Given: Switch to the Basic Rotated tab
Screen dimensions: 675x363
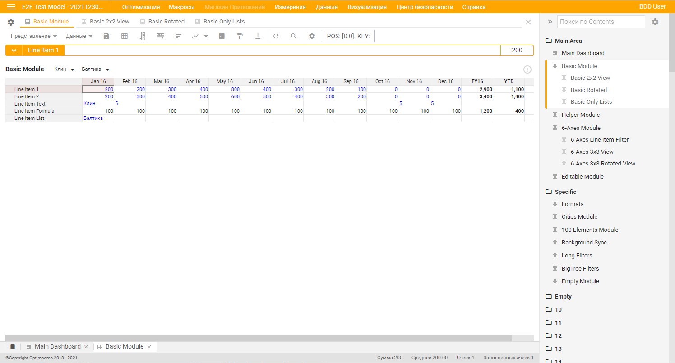Looking at the screenshot, I should [162, 22].
